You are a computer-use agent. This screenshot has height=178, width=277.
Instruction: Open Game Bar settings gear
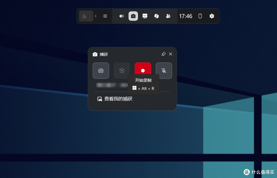[x=212, y=16]
